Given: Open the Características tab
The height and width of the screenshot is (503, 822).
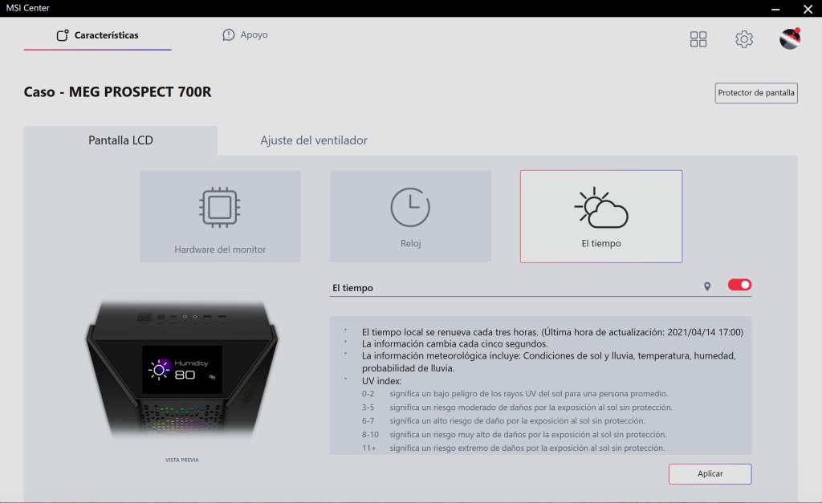Looking at the screenshot, I should click(97, 35).
